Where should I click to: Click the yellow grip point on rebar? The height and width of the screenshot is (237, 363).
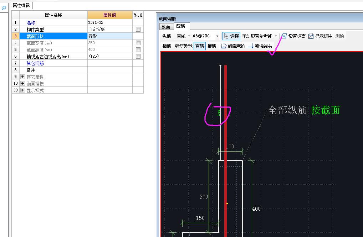click(x=227, y=204)
